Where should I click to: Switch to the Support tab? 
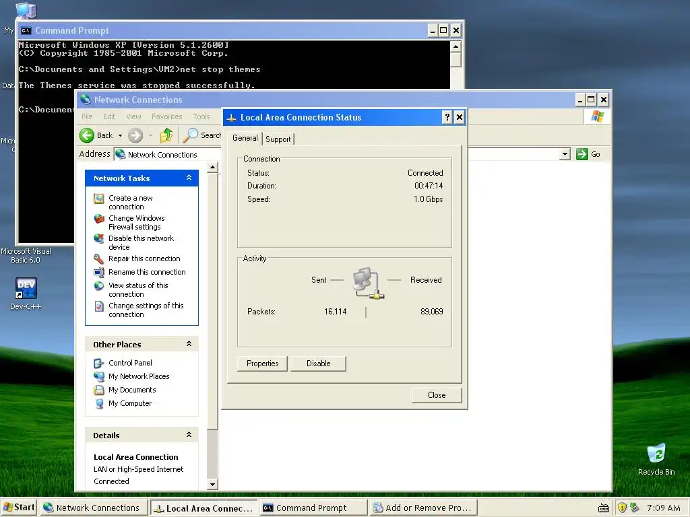pyautogui.click(x=278, y=139)
